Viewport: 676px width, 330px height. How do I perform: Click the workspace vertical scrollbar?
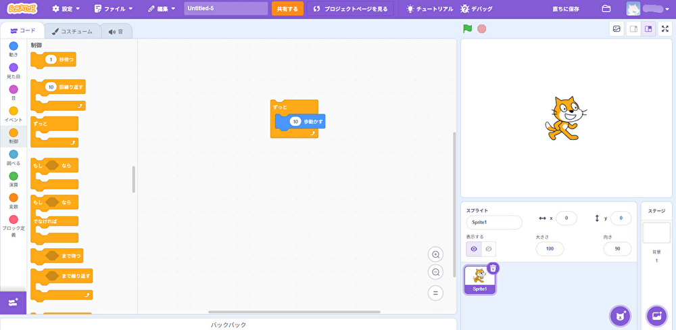point(454,204)
